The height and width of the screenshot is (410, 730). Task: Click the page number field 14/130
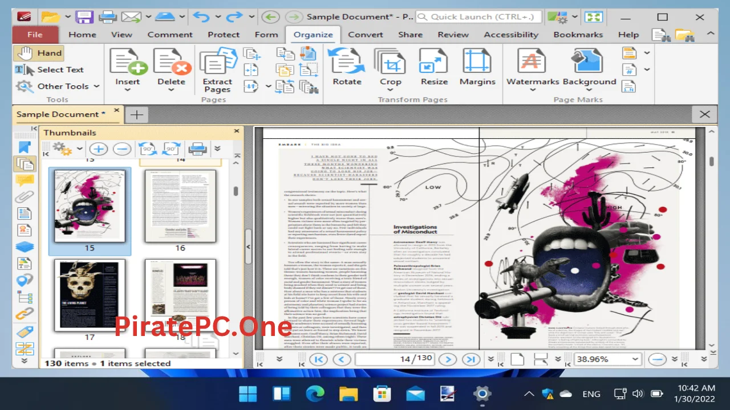point(395,359)
